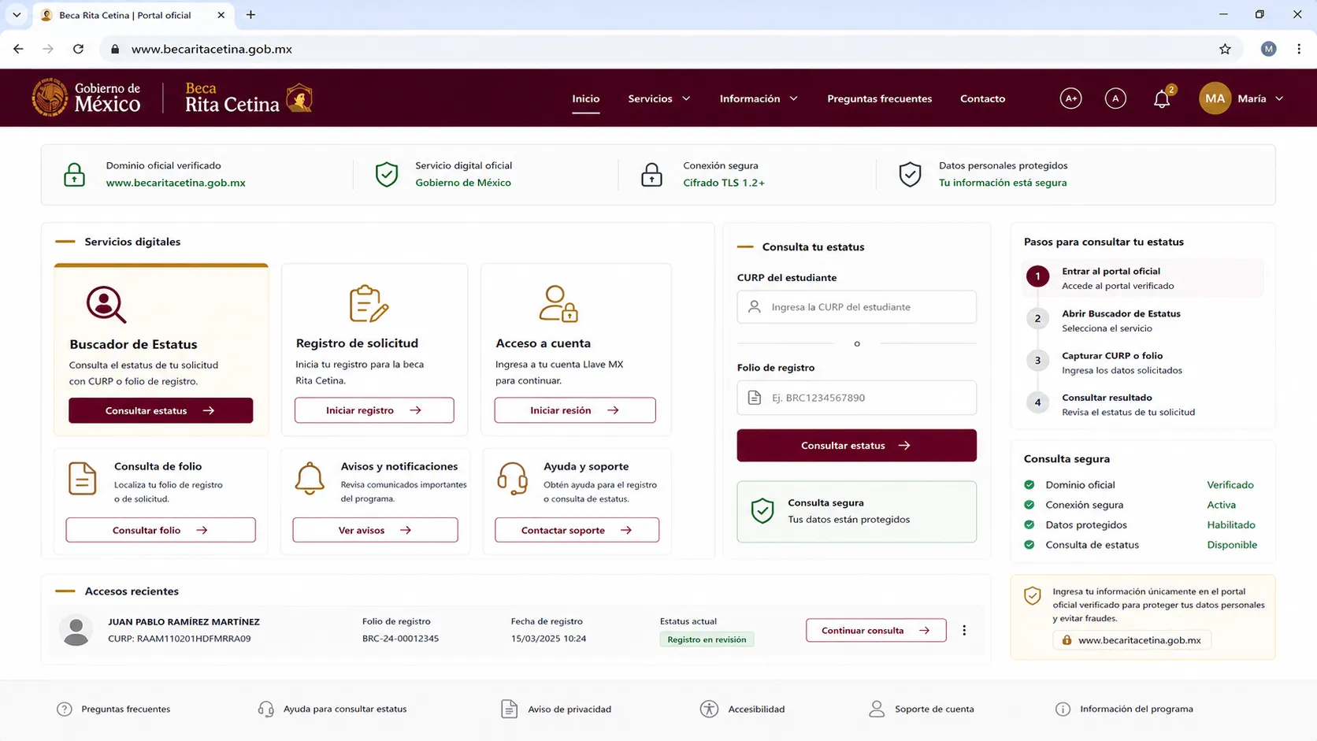Open the notifications bell

click(1161, 99)
